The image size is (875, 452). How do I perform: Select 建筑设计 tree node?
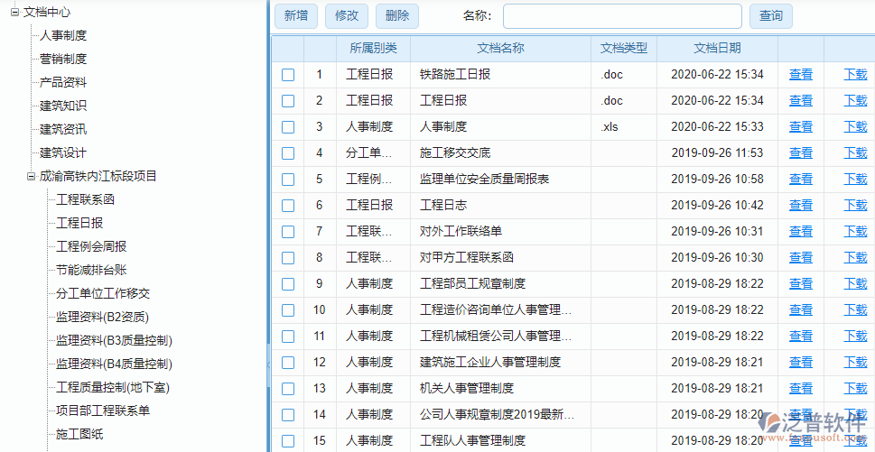click(63, 152)
